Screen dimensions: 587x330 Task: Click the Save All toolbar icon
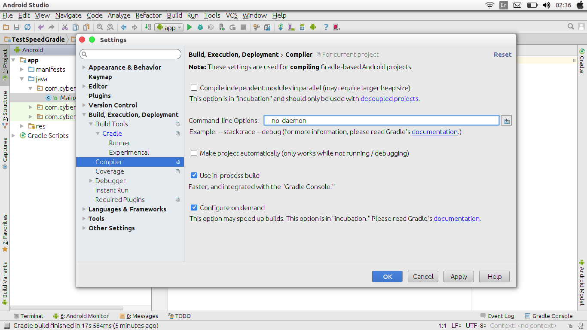pos(17,27)
